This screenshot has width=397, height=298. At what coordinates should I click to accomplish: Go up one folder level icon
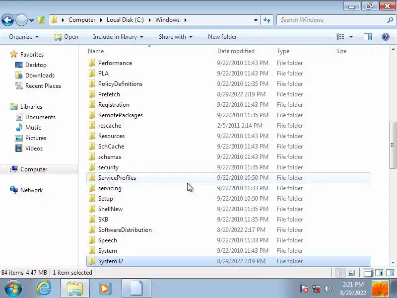[42, 20]
